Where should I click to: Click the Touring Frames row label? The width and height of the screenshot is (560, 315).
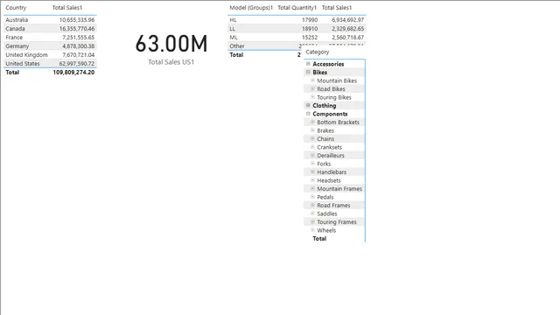(336, 221)
